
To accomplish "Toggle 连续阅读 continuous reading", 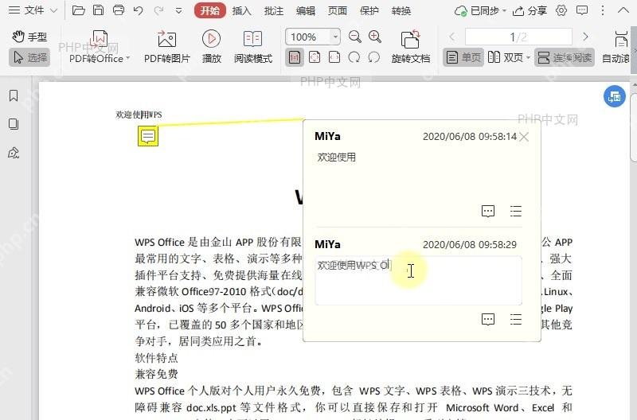I will click(x=565, y=57).
